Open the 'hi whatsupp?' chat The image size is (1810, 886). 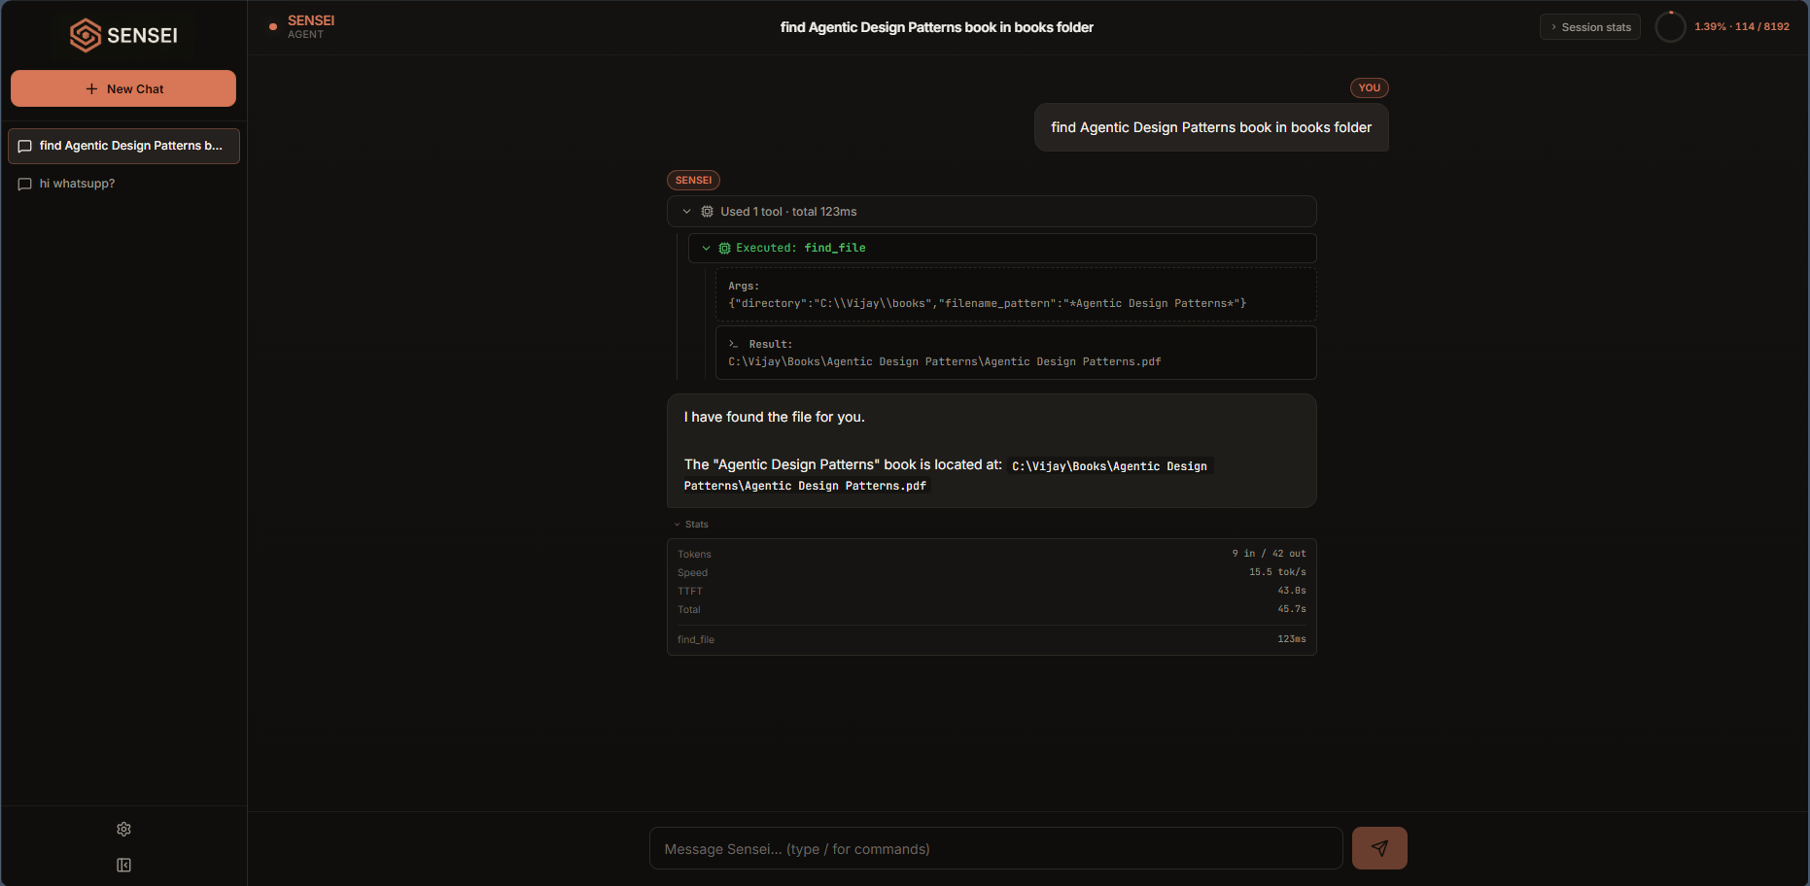point(123,184)
